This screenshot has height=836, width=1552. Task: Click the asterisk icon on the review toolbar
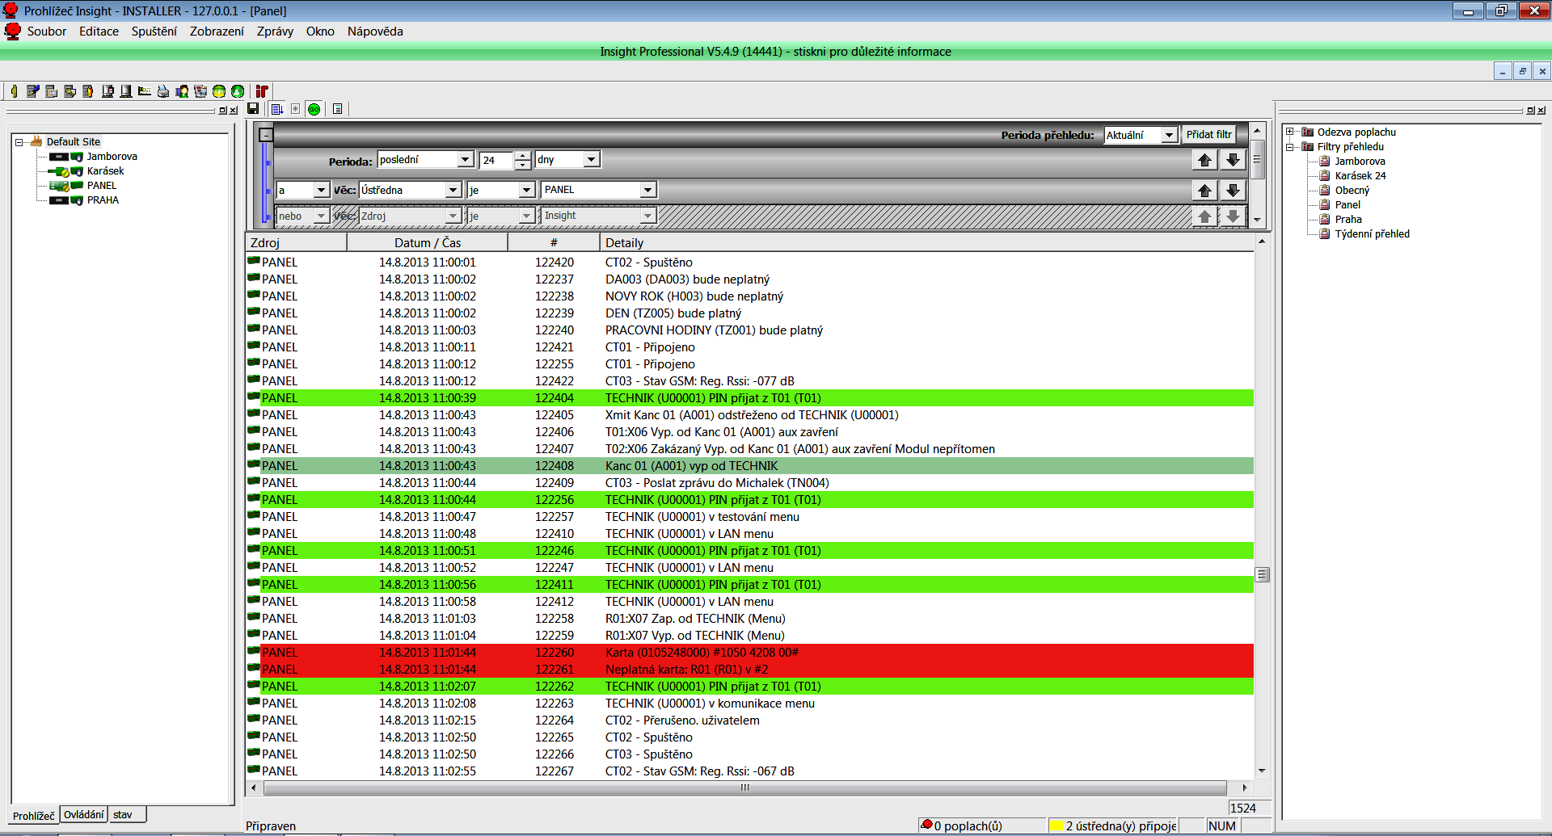coord(296,109)
